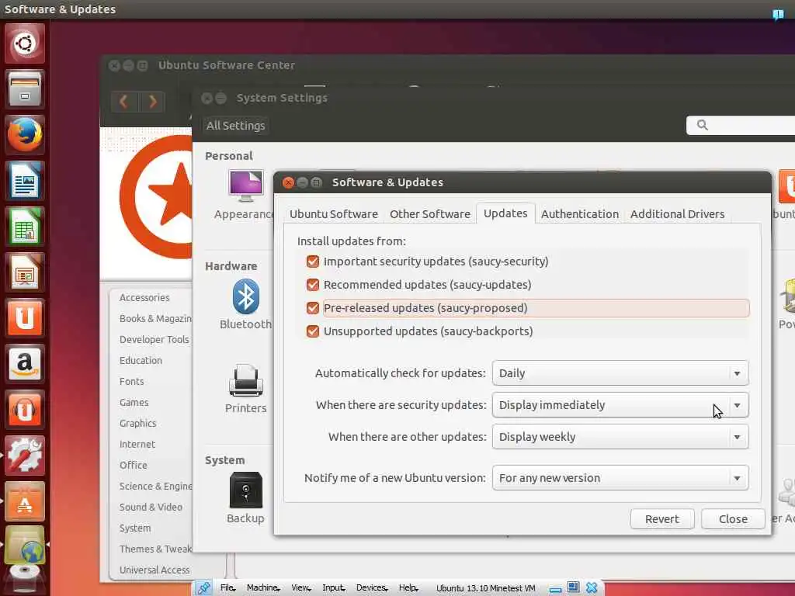The height and width of the screenshot is (596, 795).
Task: Switch to the Authentication tab
Action: (579, 214)
